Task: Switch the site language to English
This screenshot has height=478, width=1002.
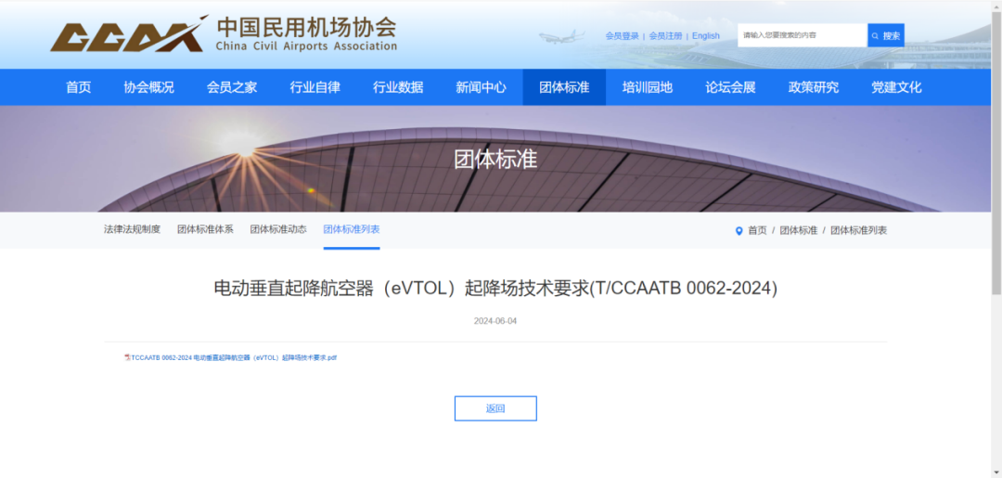Action: [705, 36]
